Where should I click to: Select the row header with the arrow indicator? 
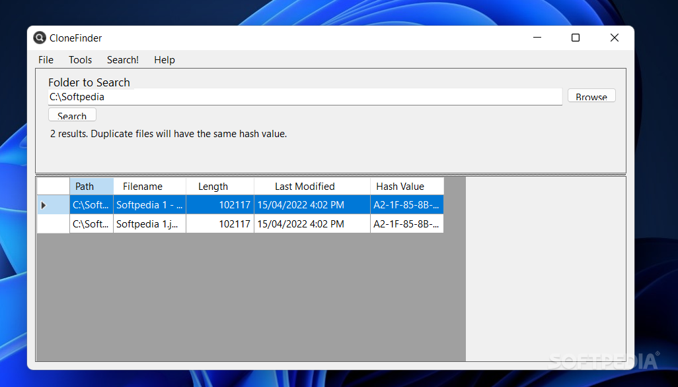53,205
